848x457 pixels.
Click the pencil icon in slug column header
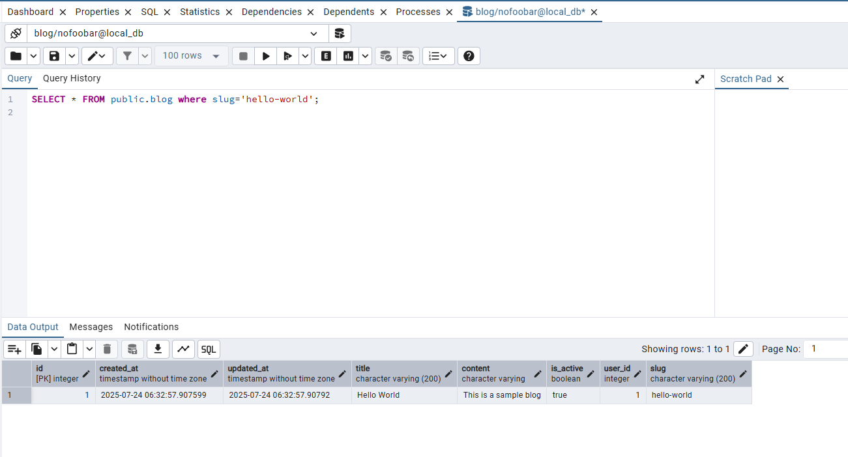[743, 374]
